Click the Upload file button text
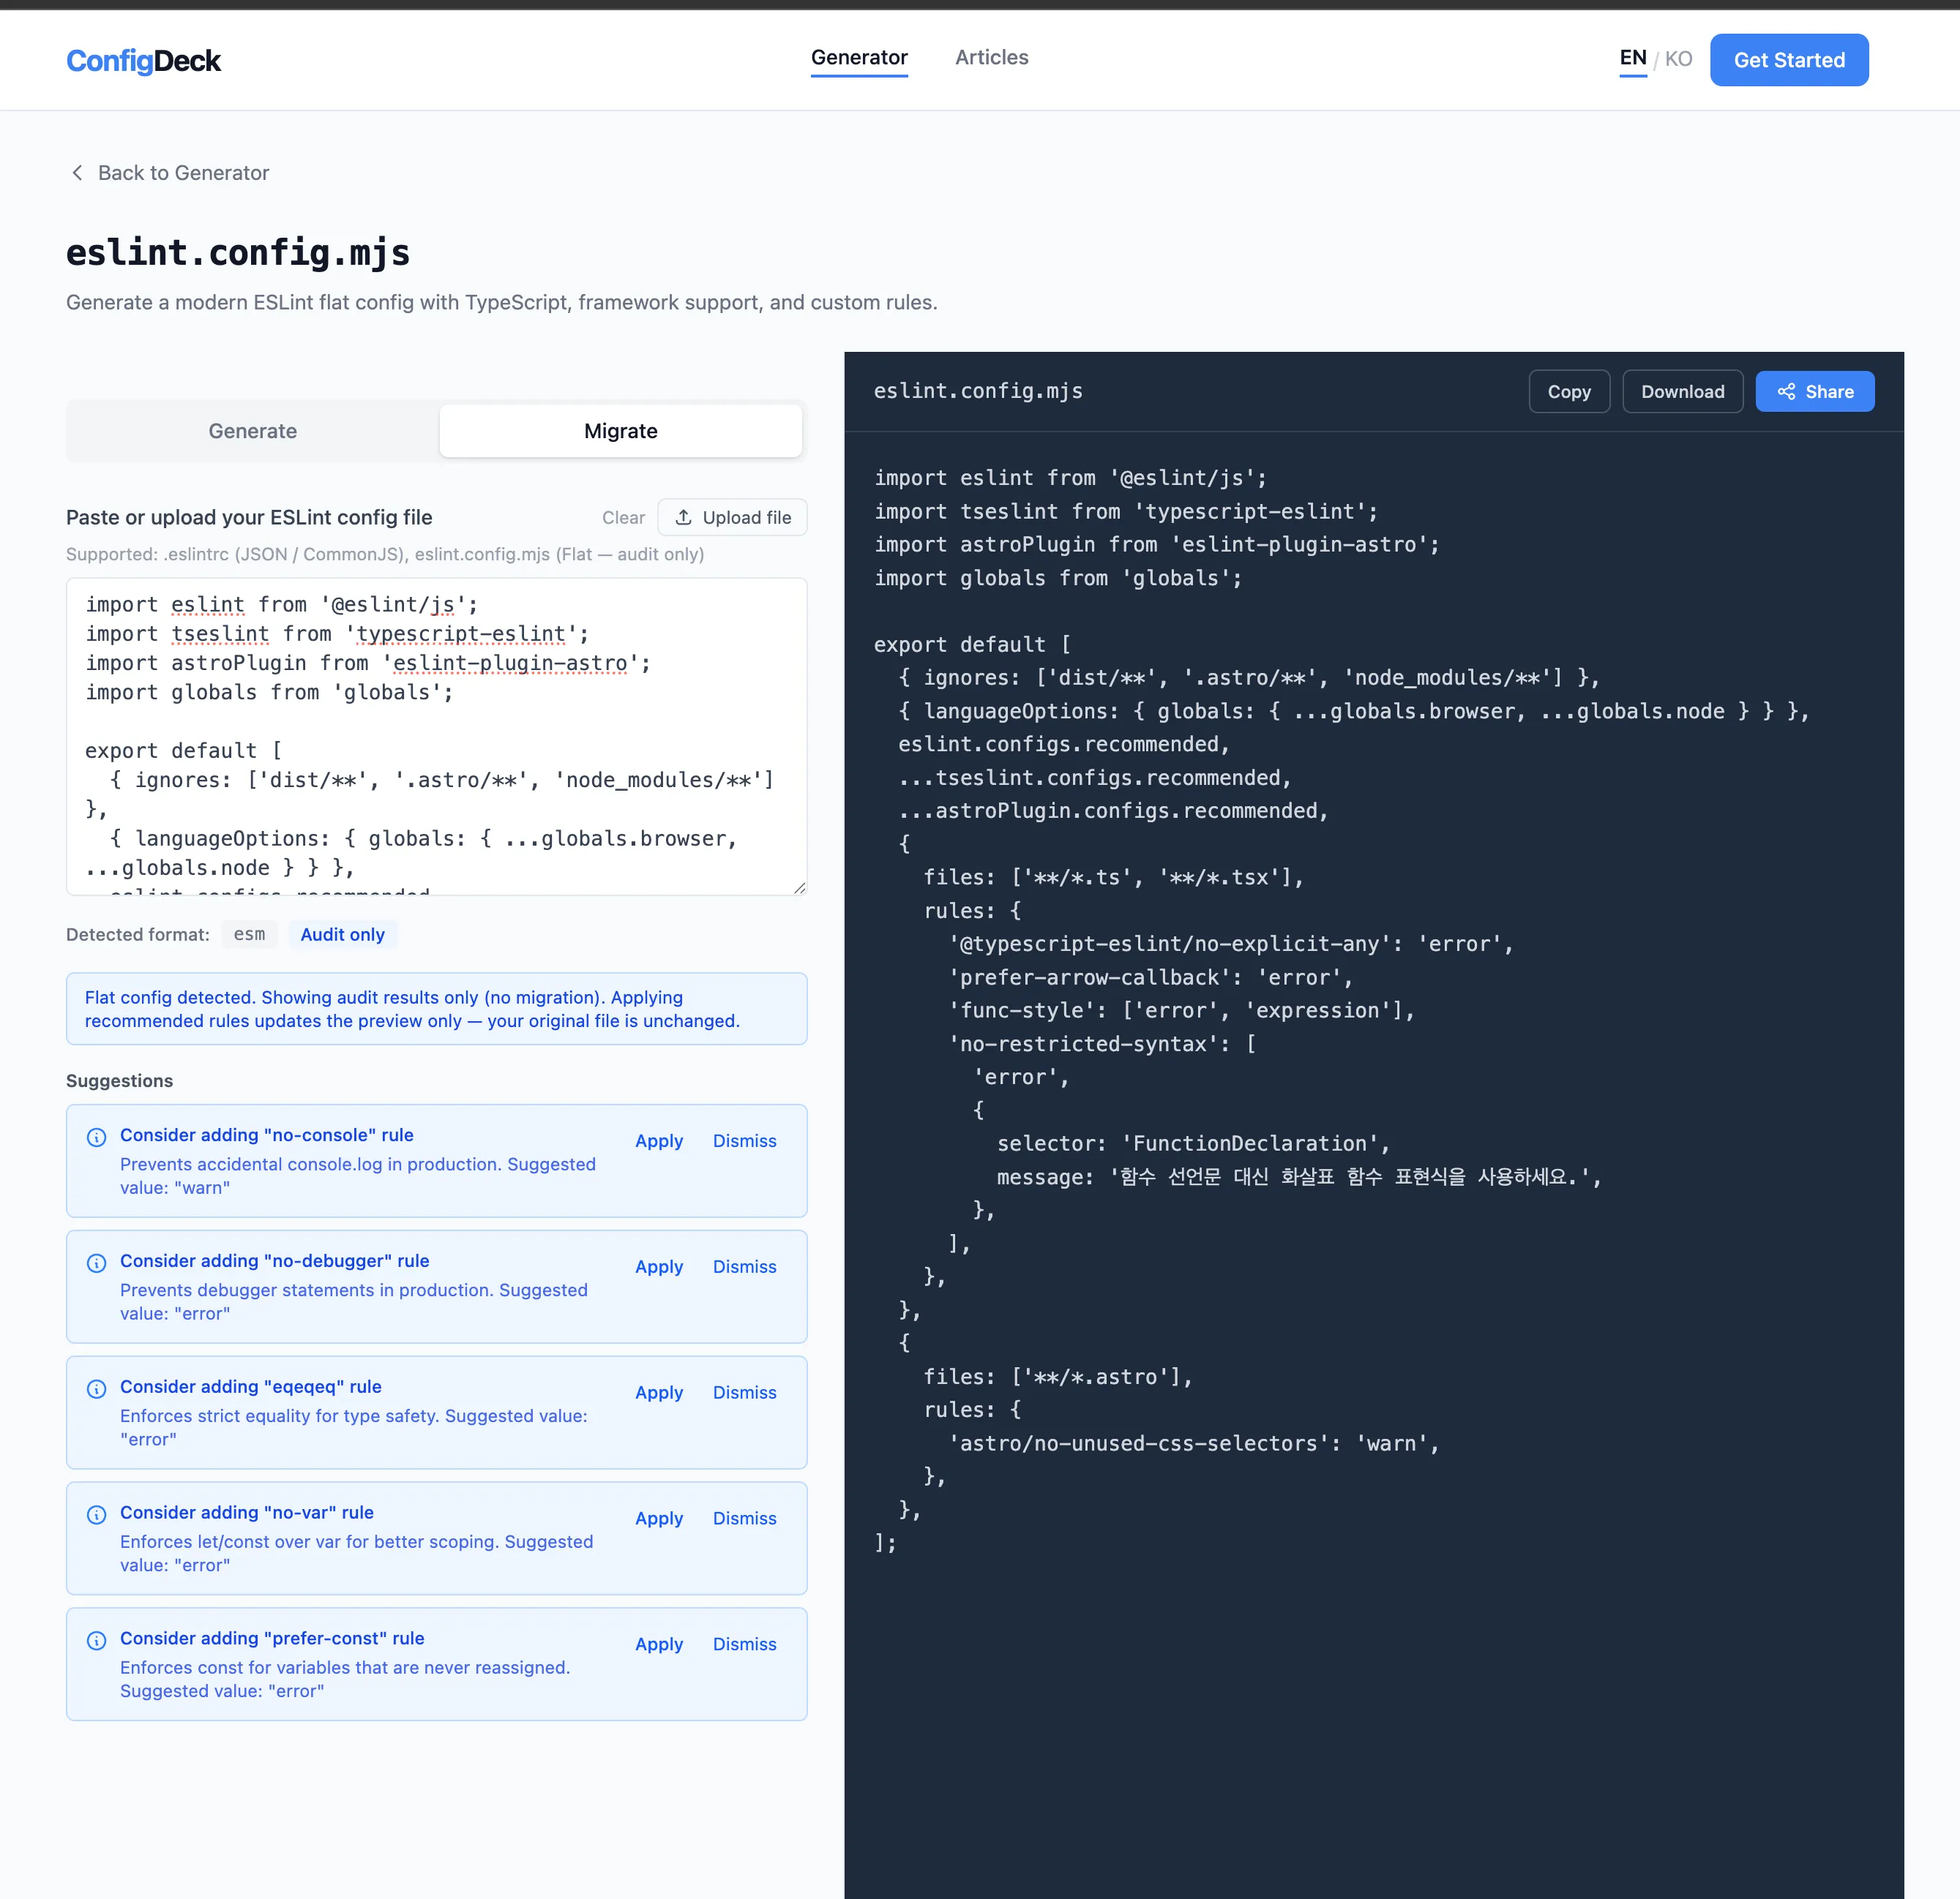 [x=747, y=518]
